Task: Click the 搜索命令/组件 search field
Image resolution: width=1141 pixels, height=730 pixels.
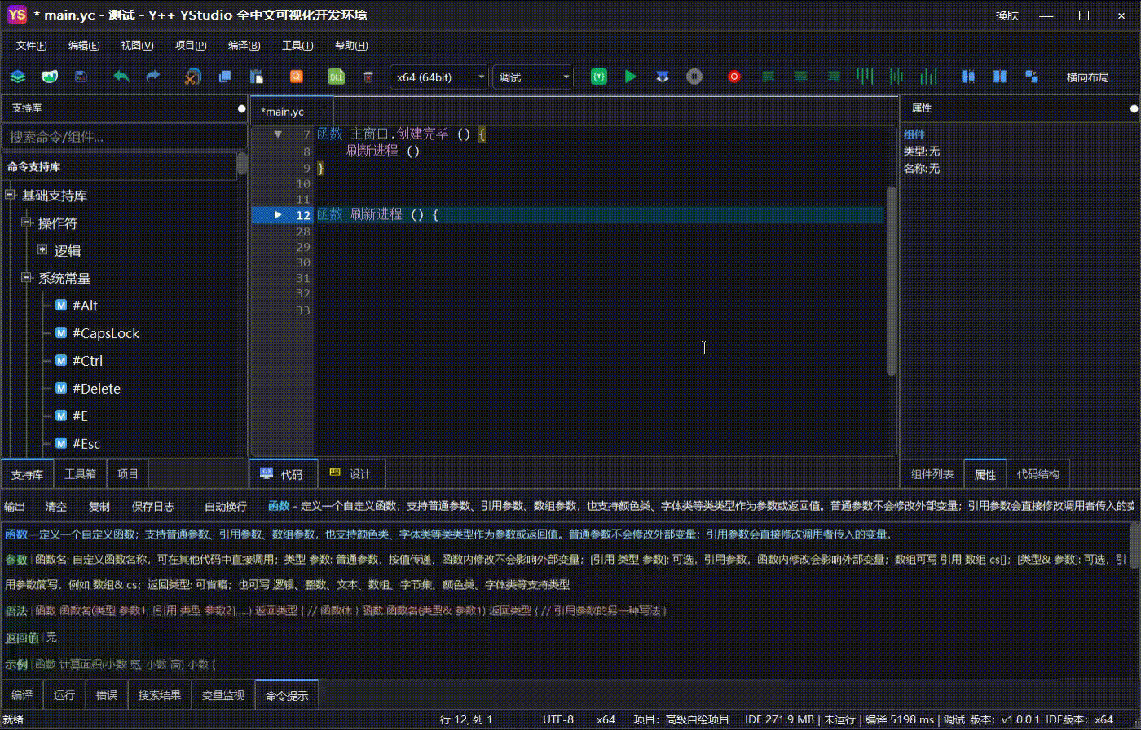Action: click(x=124, y=137)
